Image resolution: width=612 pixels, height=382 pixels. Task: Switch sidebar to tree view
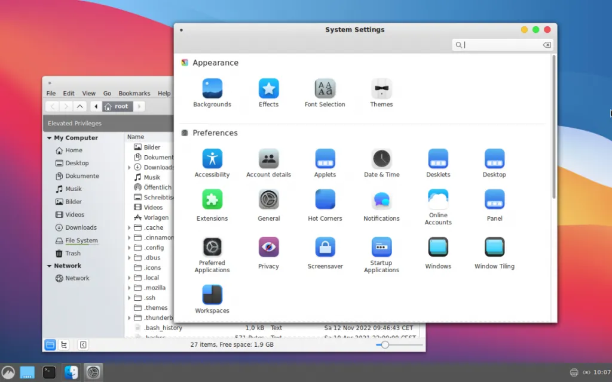coord(65,344)
